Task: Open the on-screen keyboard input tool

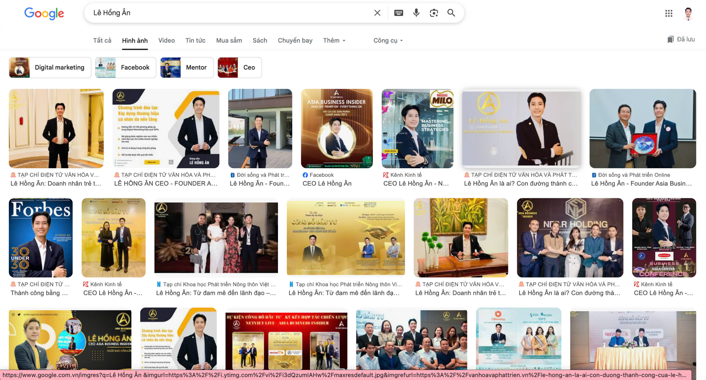Action: click(399, 13)
